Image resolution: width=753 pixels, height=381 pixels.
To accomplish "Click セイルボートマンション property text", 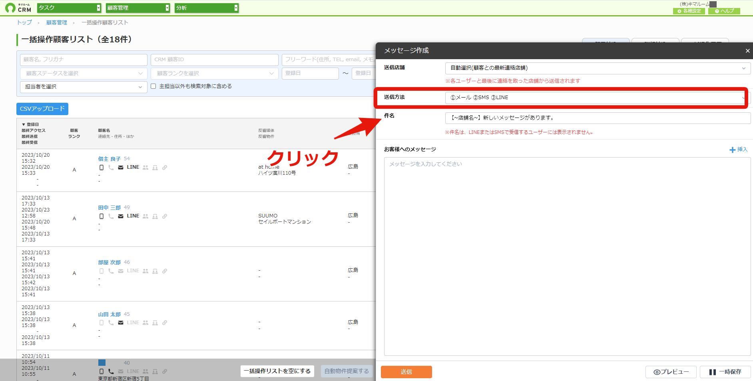I will point(285,222).
